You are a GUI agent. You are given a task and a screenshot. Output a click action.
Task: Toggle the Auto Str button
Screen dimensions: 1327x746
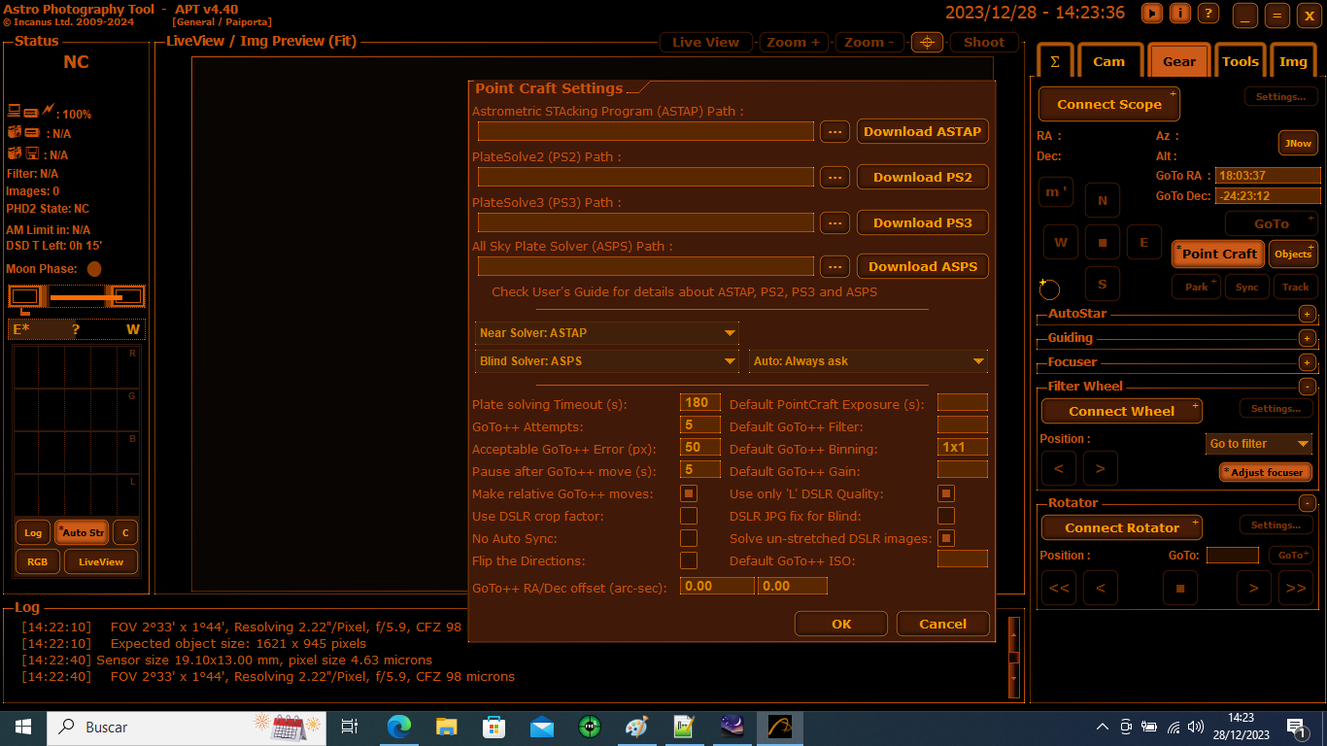point(82,532)
